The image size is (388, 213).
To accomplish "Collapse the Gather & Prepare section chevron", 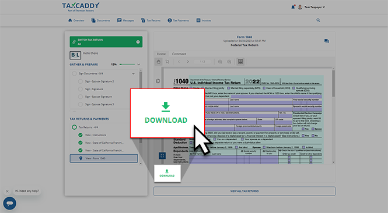I will tap(139, 65).
